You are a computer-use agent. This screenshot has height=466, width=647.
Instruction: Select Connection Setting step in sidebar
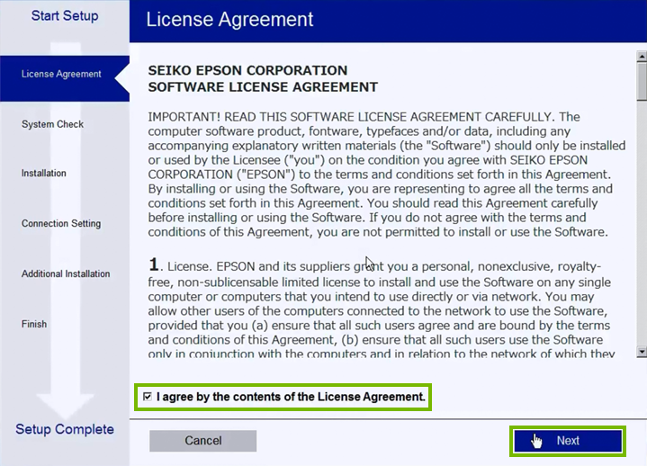click(x=61, y=223)
